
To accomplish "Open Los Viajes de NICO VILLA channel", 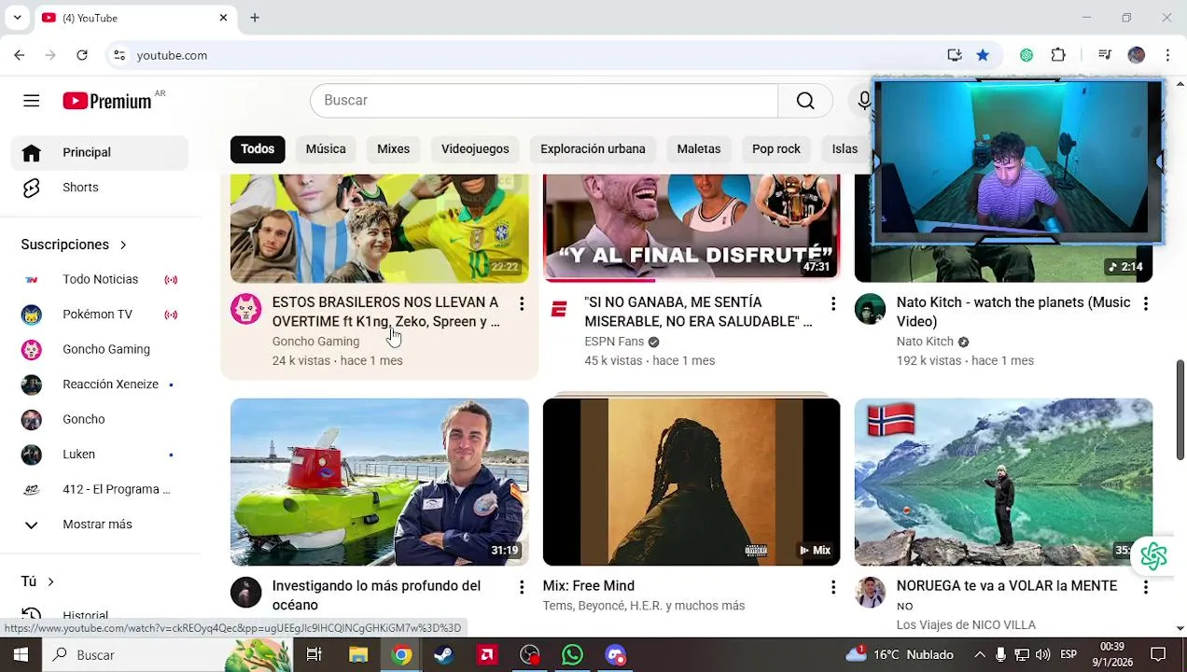I will tap(966, 625).
